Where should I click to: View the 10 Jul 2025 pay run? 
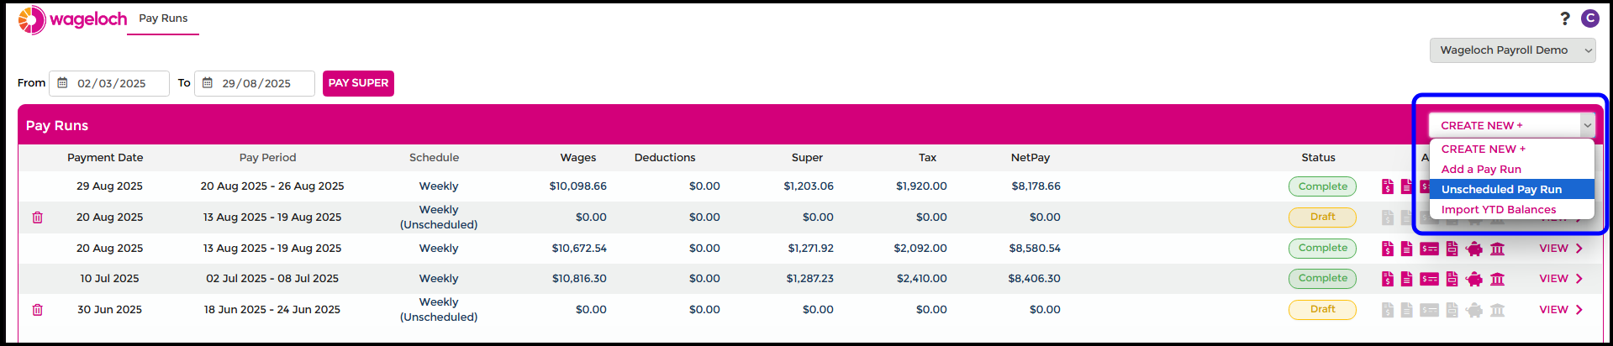pos(1560,279)
